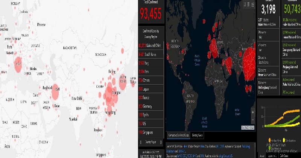Click the Mongolia label on light map

pos(100,55)
